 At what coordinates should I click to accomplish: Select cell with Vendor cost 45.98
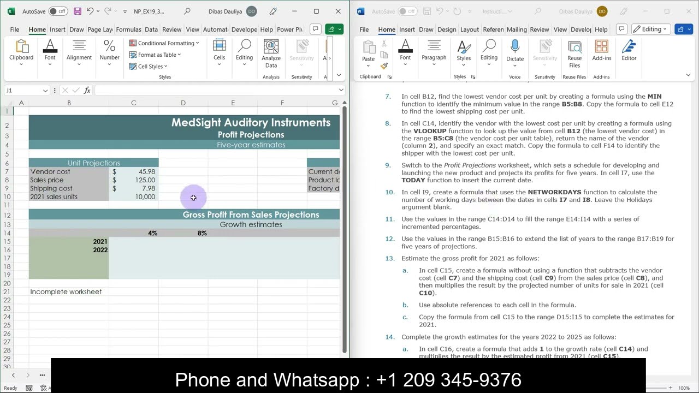pyautogui.click(x=134, y=171)
